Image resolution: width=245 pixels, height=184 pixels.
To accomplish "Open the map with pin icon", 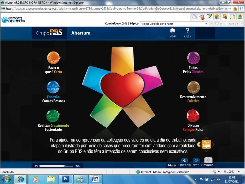I will 240,17.
